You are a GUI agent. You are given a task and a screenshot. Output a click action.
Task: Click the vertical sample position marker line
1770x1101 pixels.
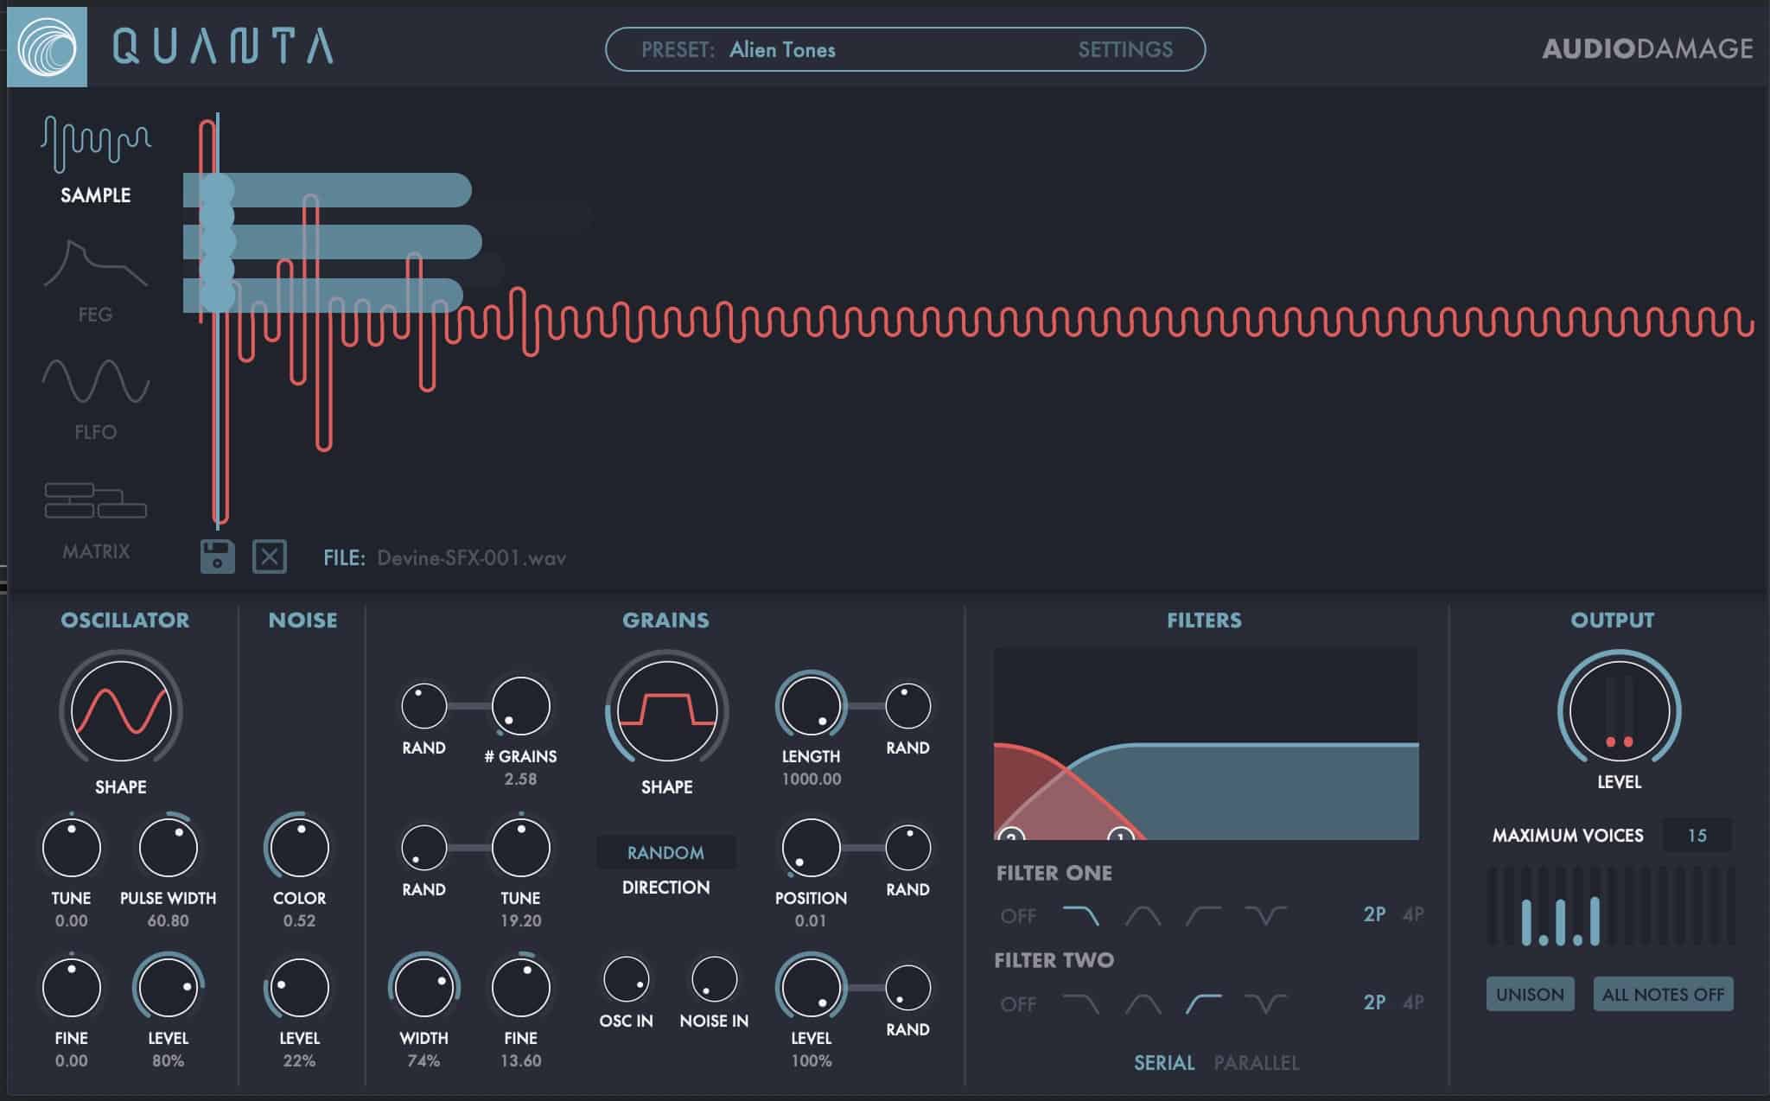pyautogui.click(x=217, y=320)
